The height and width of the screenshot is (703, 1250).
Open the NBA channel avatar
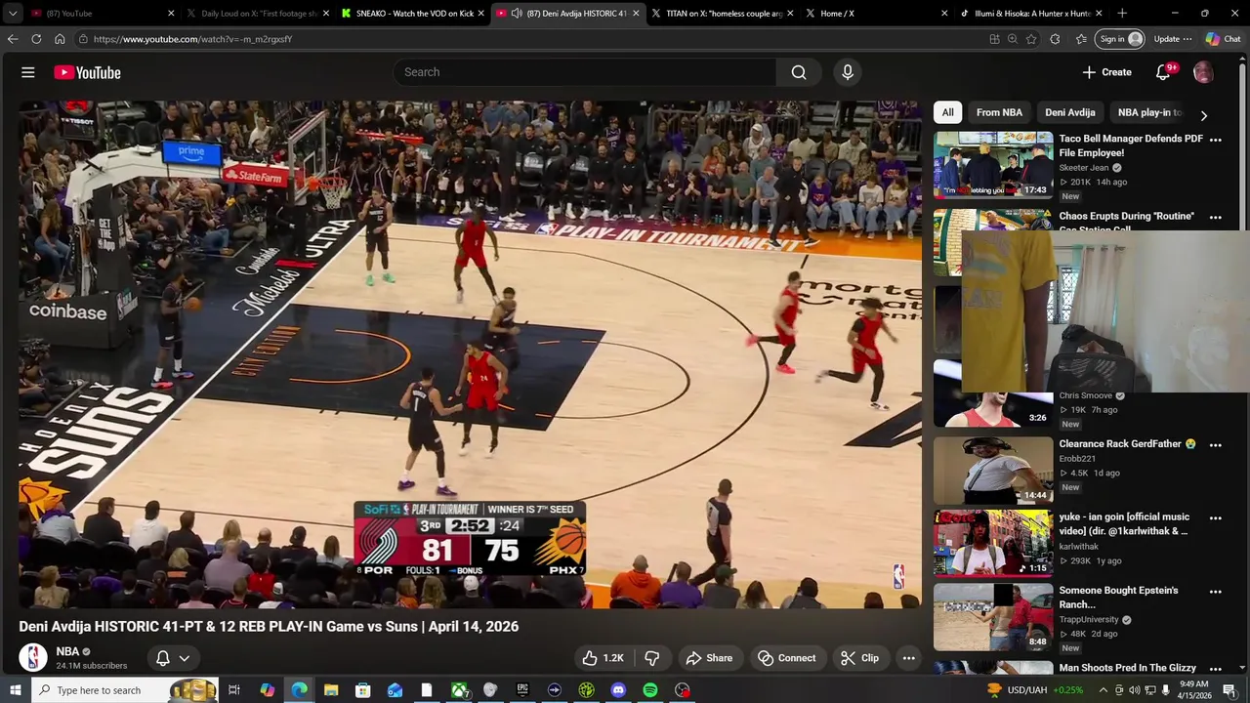[x=33, y=657]
